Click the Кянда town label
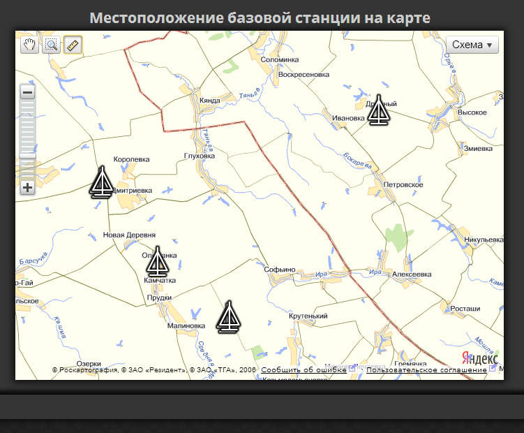Image resolution: width=524 pixels, height=433 pixels. pos(210,101)
